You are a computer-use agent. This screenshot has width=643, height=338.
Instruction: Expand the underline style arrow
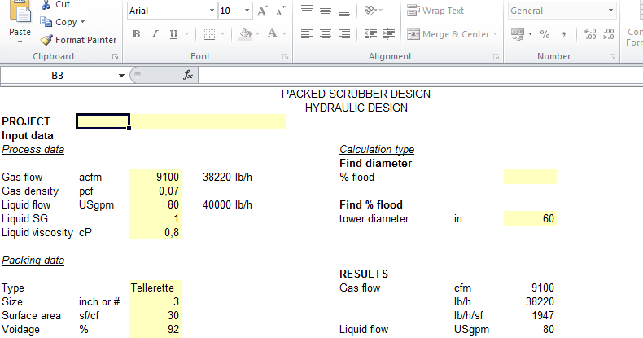187,34
